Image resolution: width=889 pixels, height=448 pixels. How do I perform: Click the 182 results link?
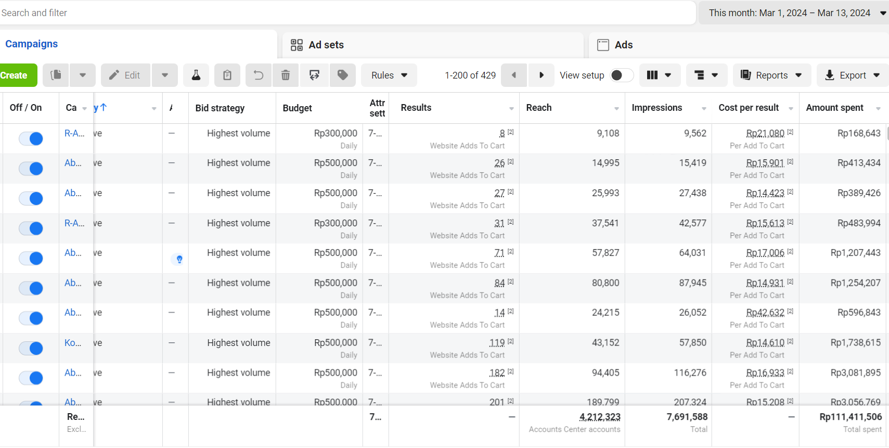click(497, 373)
